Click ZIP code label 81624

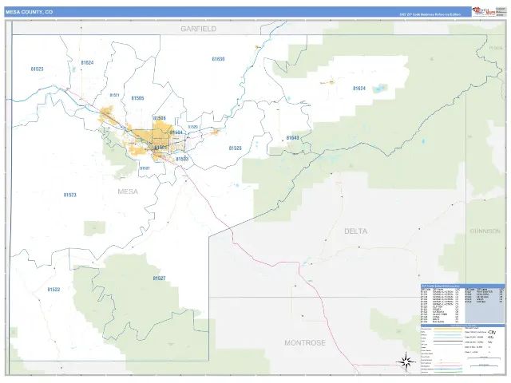(359, 89)
